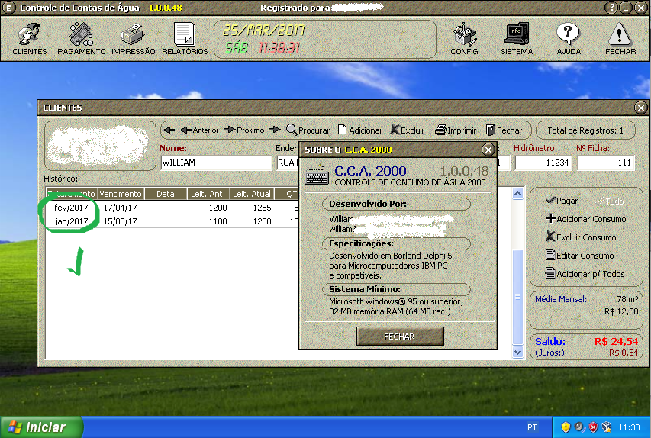
Task: Click Total de Registros: 1 indicator
Action: 585,130
